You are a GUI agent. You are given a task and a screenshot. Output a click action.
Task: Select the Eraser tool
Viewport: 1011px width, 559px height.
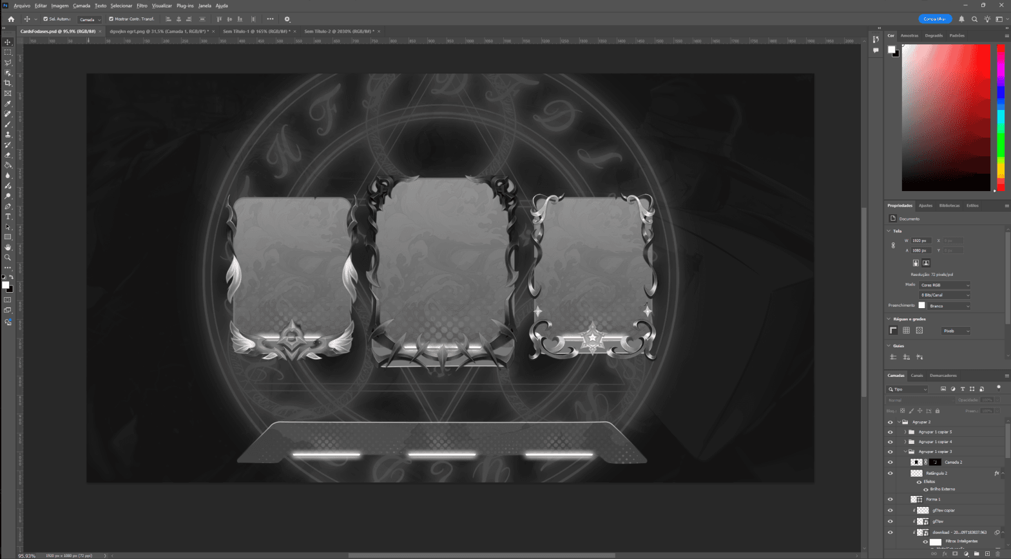8,155
